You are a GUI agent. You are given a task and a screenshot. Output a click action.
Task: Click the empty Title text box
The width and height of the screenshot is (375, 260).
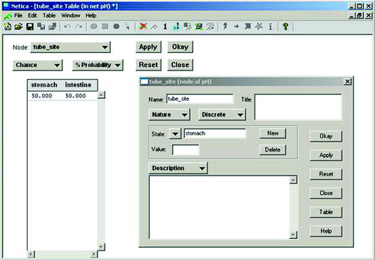tap(298, 107)
